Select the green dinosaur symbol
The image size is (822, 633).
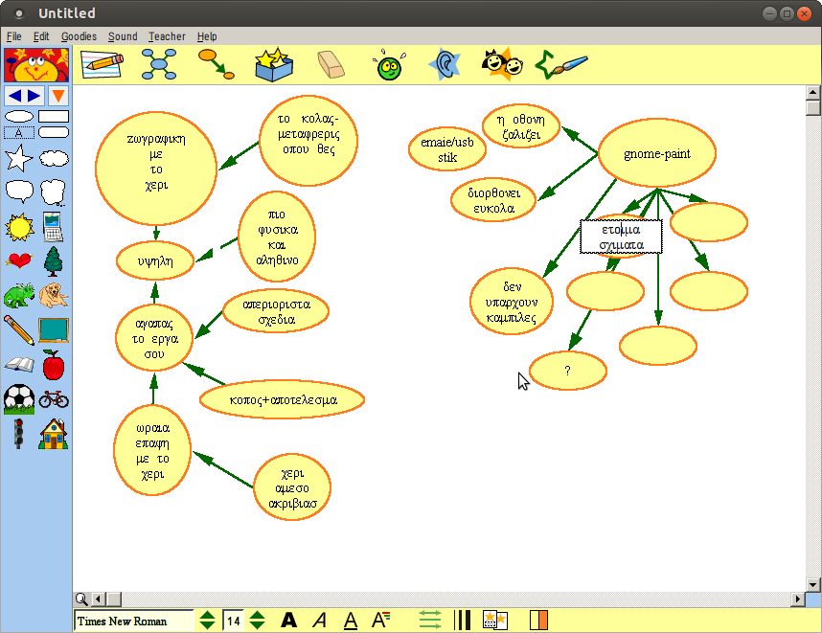[x=19, y=296]
